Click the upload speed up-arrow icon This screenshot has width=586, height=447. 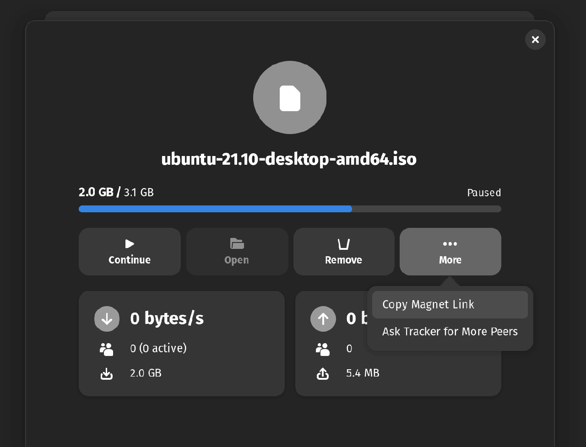click(323, 319)
